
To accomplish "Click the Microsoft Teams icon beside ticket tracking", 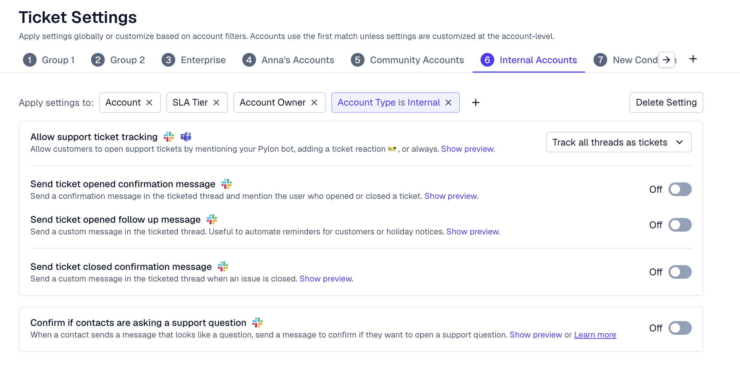I will point(186,137).
